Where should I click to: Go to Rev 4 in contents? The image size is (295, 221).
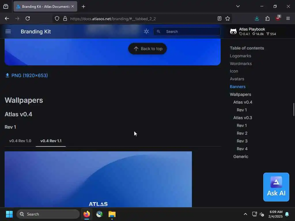[x=242, y=149]
